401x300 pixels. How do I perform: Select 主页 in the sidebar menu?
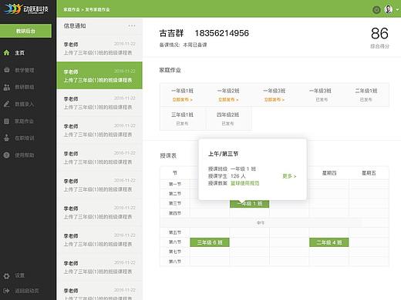tap(20, 53)
